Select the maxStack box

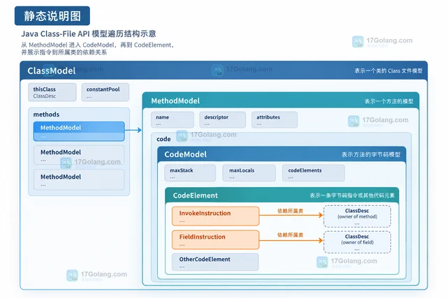(190, 173)
